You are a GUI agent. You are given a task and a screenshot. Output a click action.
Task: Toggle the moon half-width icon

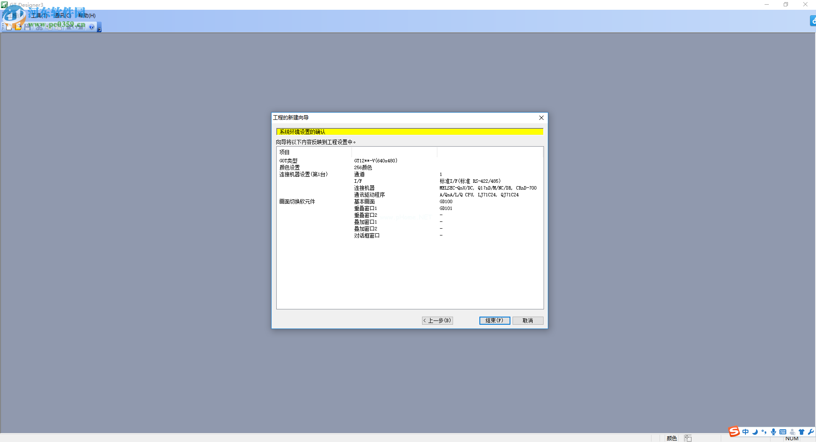pos(755,432)
